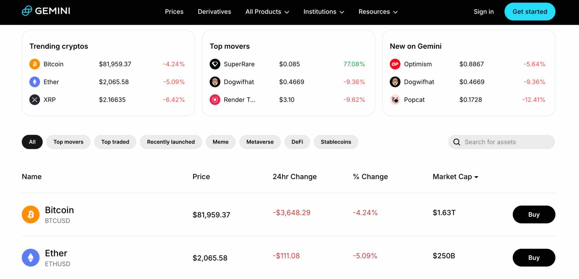The width and height of the screenshot is (579, 279).
Task: Select the Recently launched filter
Action: pyautogui.click(x=171, y=142)
